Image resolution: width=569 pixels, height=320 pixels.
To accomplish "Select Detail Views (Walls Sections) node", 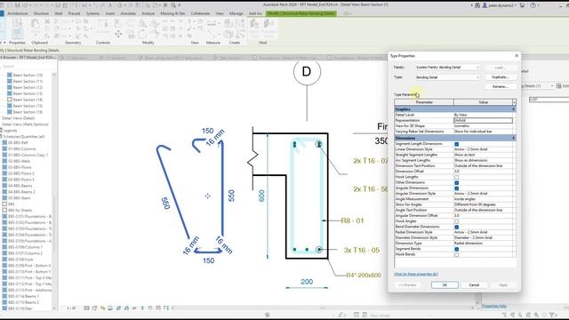I will pos(25,124).
